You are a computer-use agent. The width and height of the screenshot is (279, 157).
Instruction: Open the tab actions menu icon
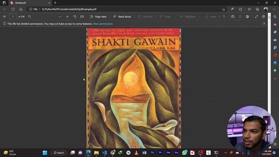click(x=4, y=3)
